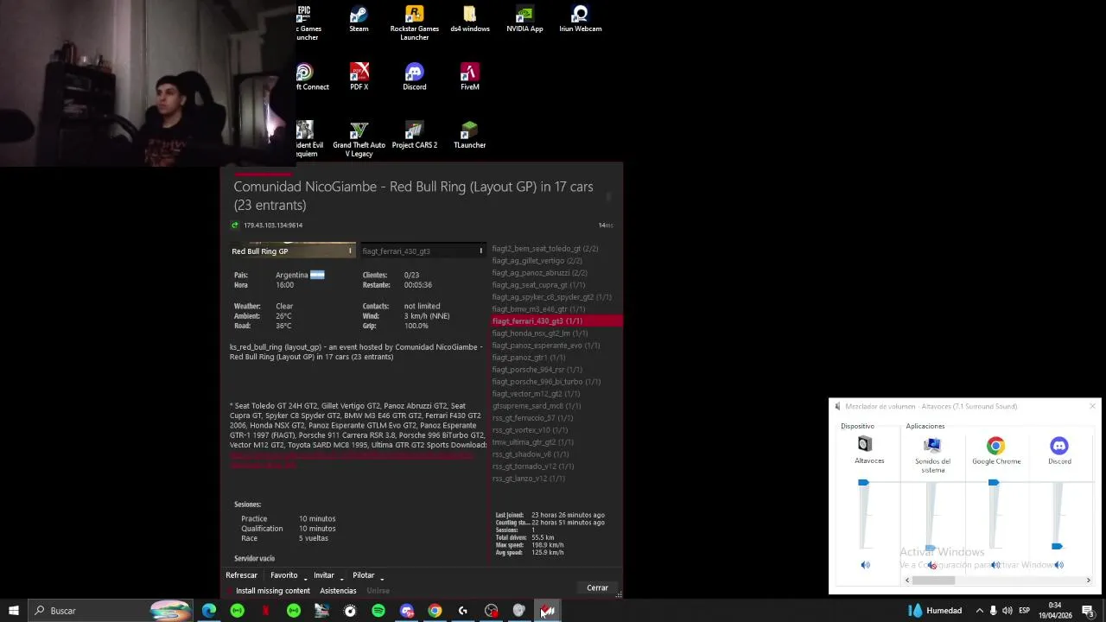Mute Discord in volume mixer
Screen dimensions: 1106x622
pos(1058,565)
